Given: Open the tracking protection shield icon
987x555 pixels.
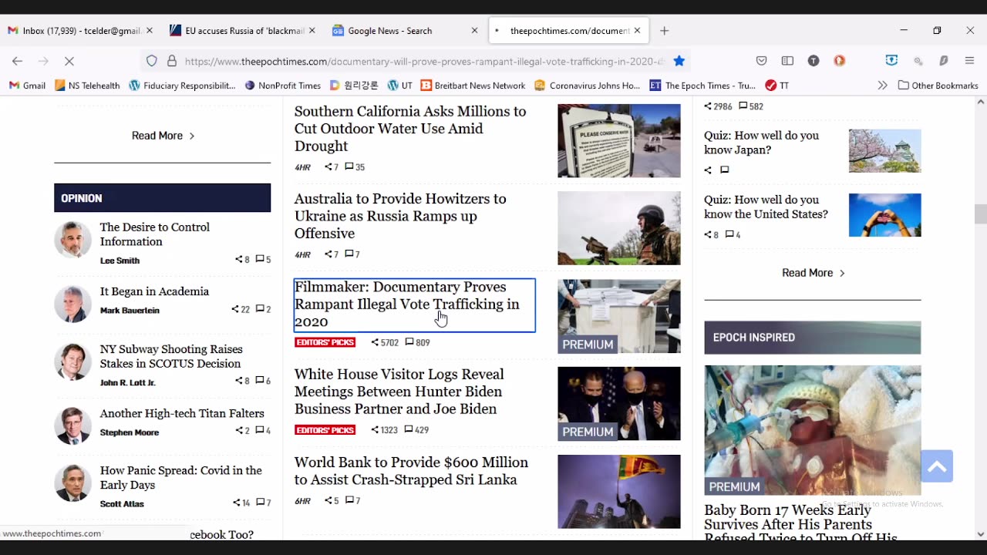Looking at the screenshot, I should click(x=152, y=61).
